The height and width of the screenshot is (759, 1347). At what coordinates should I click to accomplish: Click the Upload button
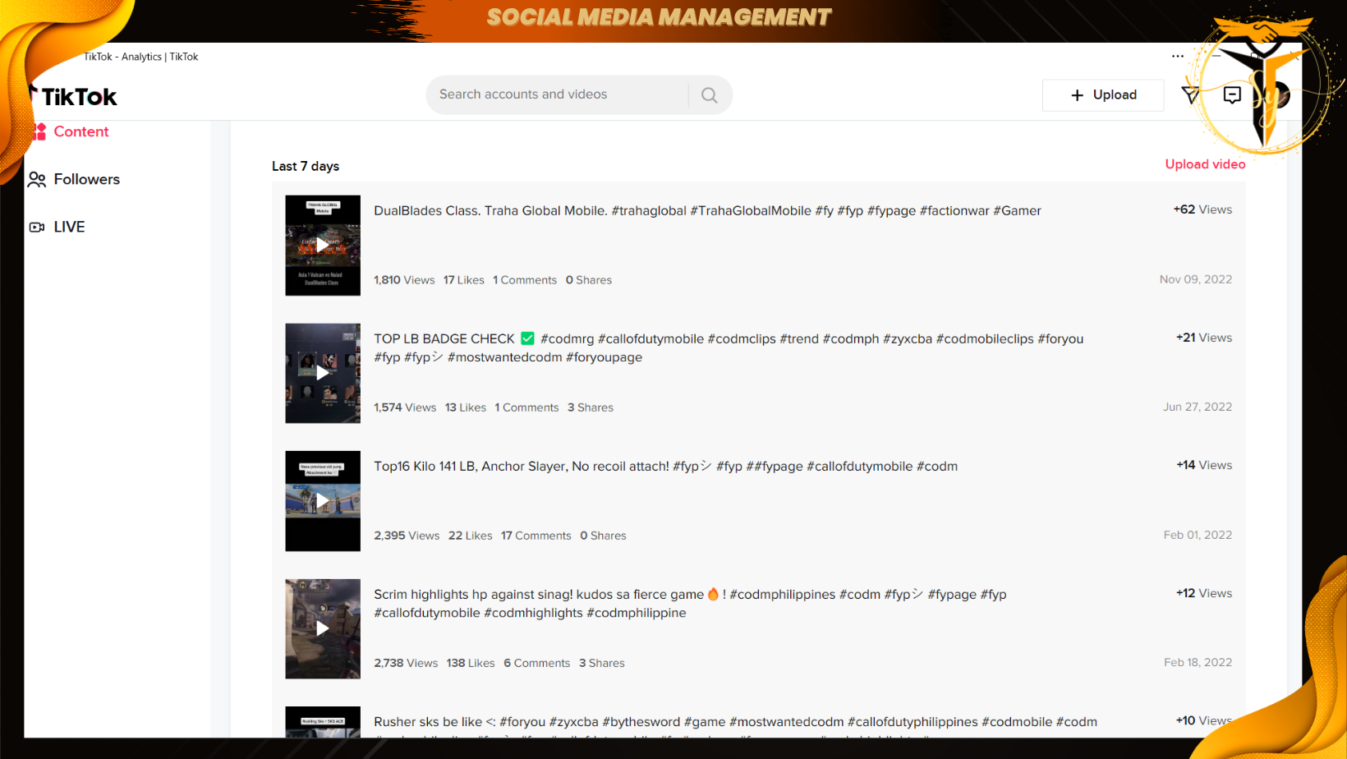[x=1103, y=95]
